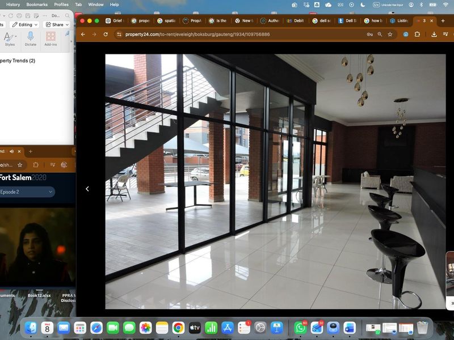Image resolution: width=454 pixels, height=340 pixels.
Task: Open Add-ins in the Word ribbon
Action: pos(51,39)
